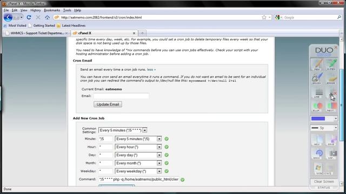Go back with Firefox back arrow
Image resolution: width=346 pixels, height=194 pixels.
click(8, 17)
